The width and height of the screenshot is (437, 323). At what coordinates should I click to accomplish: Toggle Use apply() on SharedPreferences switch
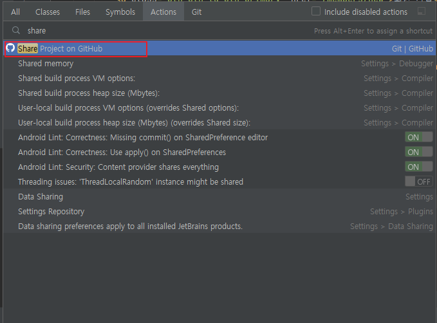click(418, 152)
